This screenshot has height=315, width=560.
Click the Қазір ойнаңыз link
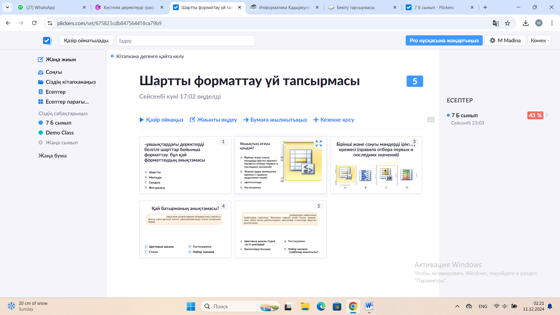(161, 120)
